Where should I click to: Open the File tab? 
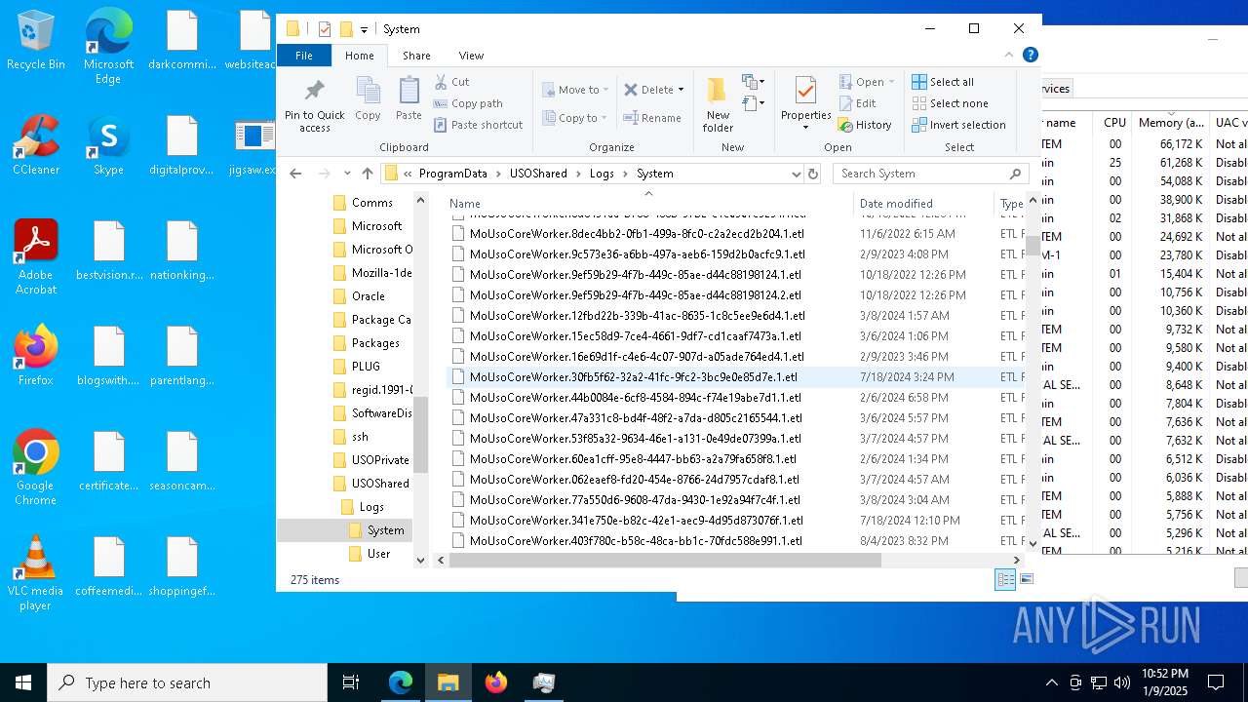304,56
